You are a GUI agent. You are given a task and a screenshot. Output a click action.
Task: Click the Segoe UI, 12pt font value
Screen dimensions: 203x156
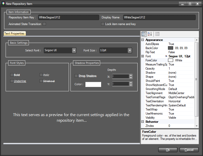coord(179,56)
